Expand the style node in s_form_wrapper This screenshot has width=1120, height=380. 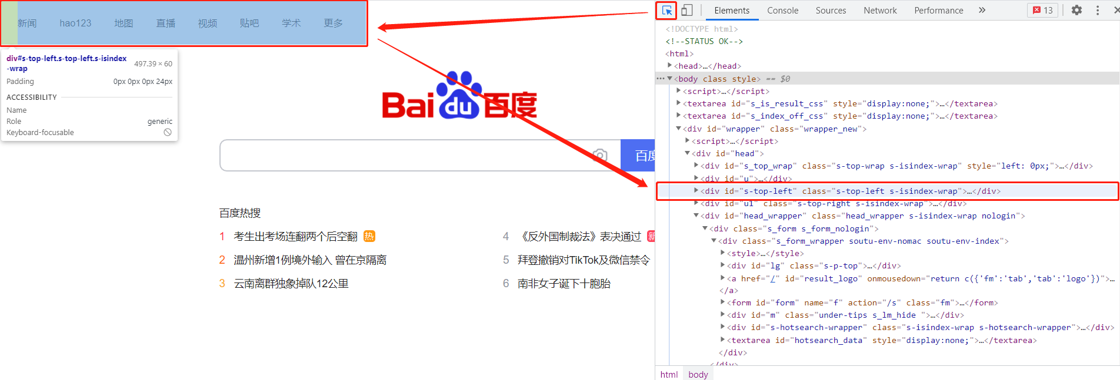[722, 253]
